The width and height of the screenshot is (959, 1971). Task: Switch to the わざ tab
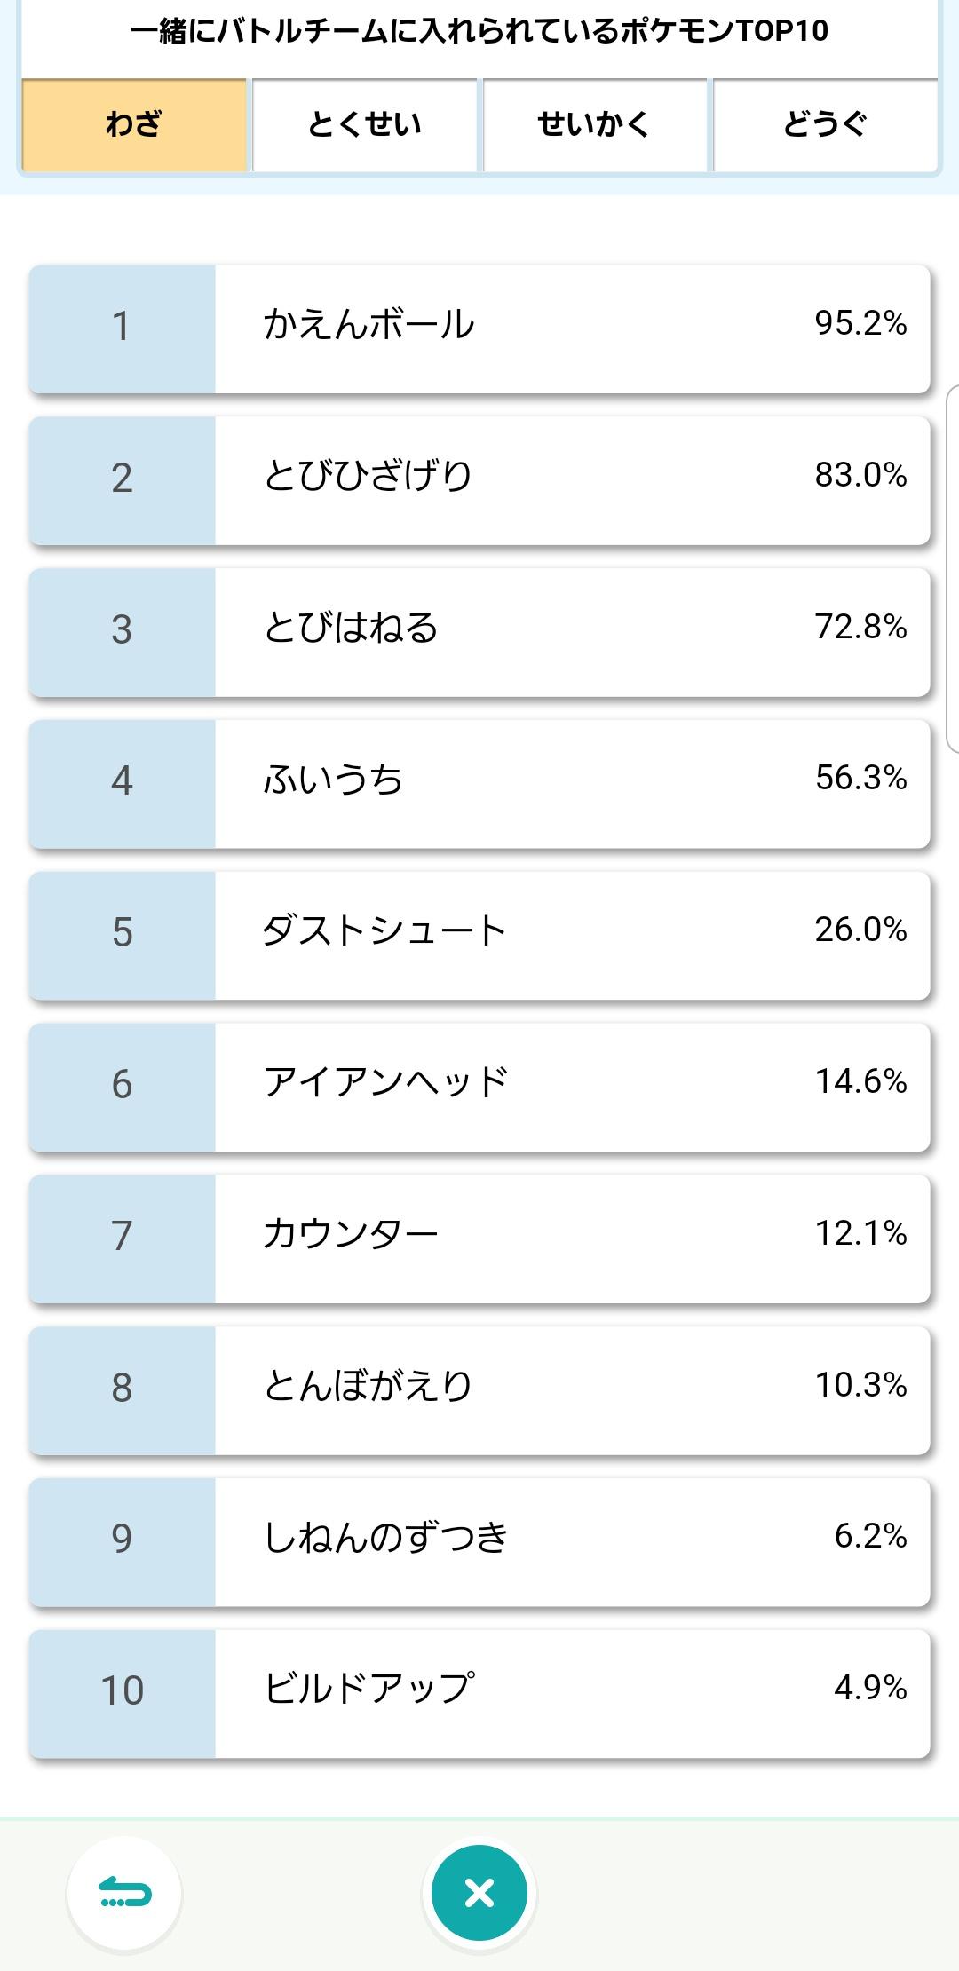(134, 124)
